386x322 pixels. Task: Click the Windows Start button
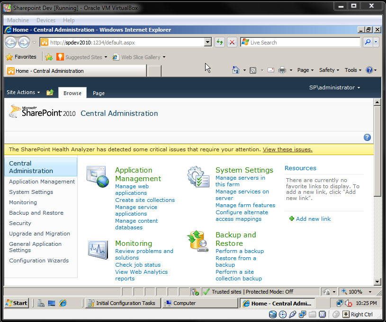[x=17, y=303]
